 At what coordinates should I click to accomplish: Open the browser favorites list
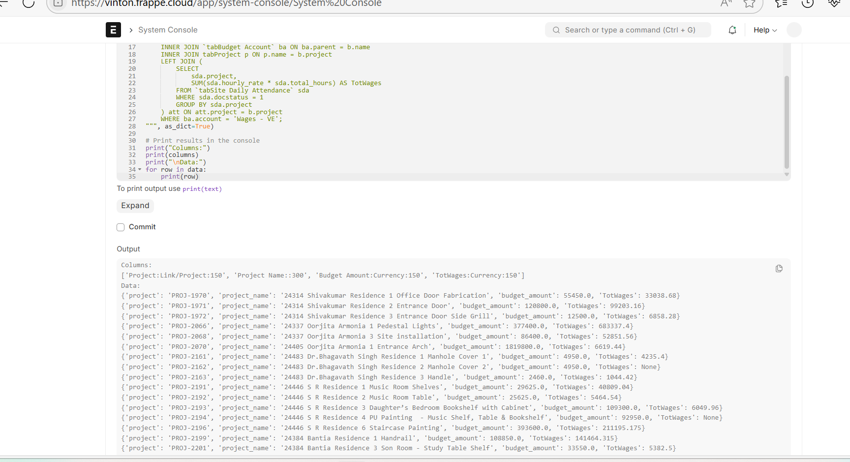[x=781, y=4]
